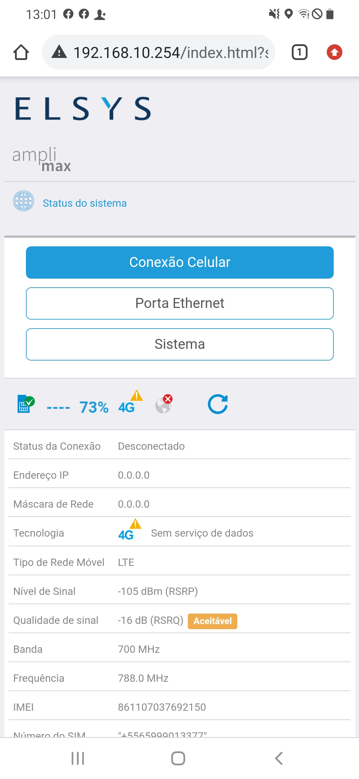Tap the address bar URL

(x=171, y=53)
